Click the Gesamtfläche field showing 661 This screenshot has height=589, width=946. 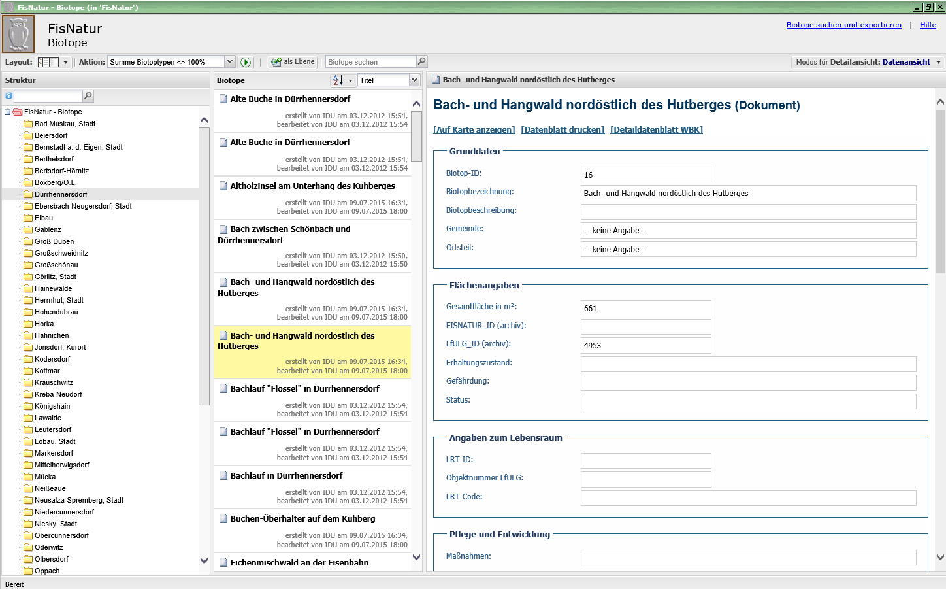point(645,308)
